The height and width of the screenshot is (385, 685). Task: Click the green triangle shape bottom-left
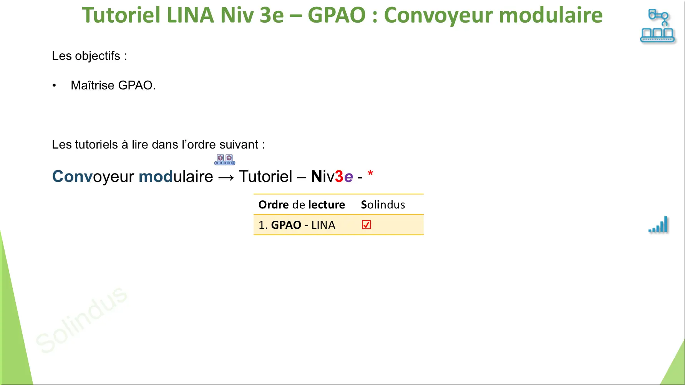15,311
